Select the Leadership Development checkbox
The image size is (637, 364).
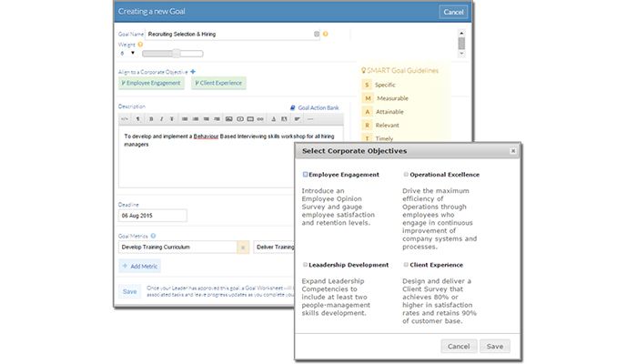point(305,265)
